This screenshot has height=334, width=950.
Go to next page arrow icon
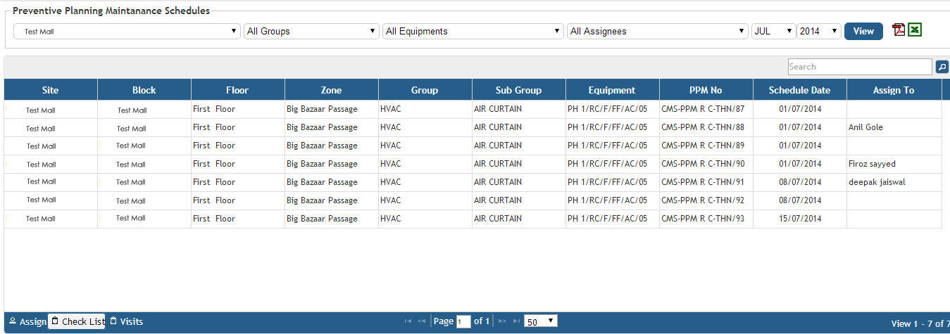[x=502, y=321]
